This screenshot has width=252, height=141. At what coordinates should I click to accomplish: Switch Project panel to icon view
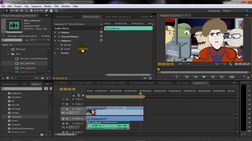[x=7, y=78]
